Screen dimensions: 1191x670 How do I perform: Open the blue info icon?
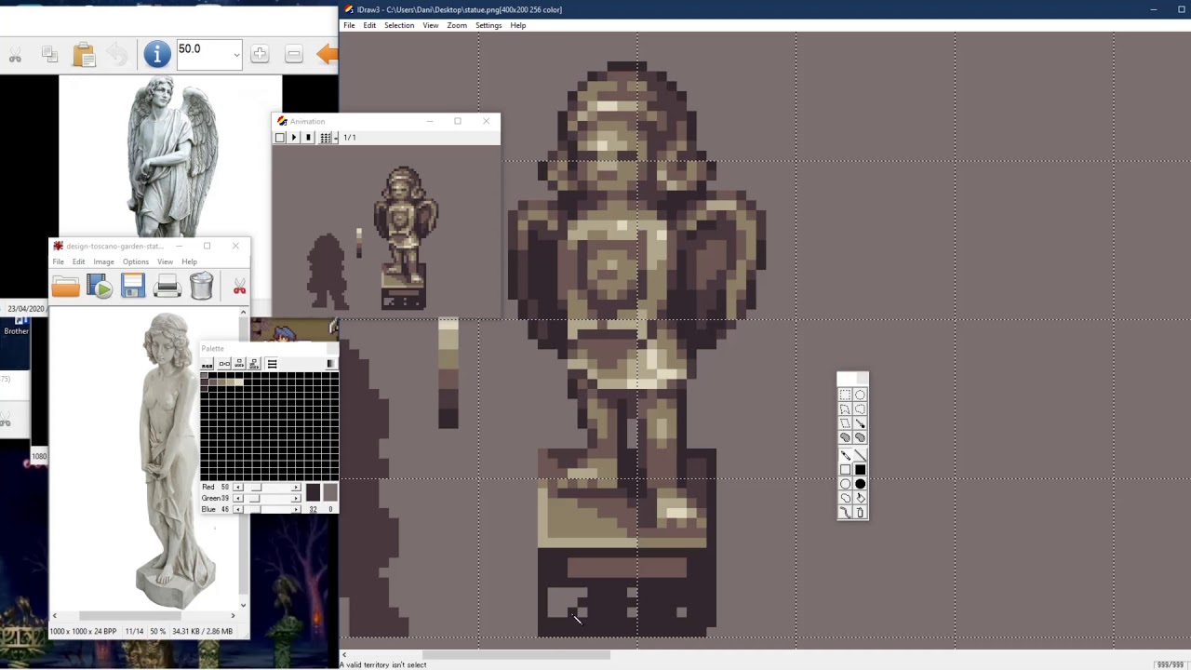point(156,53)
